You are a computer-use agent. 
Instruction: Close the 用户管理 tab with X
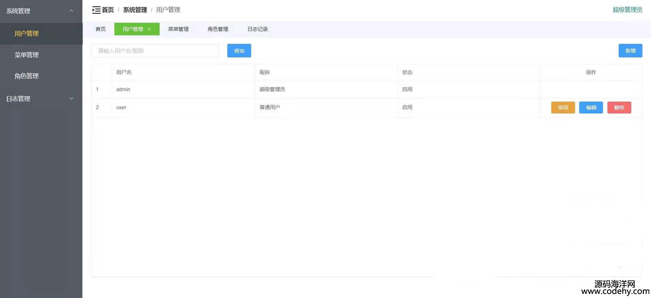[149, 29]
